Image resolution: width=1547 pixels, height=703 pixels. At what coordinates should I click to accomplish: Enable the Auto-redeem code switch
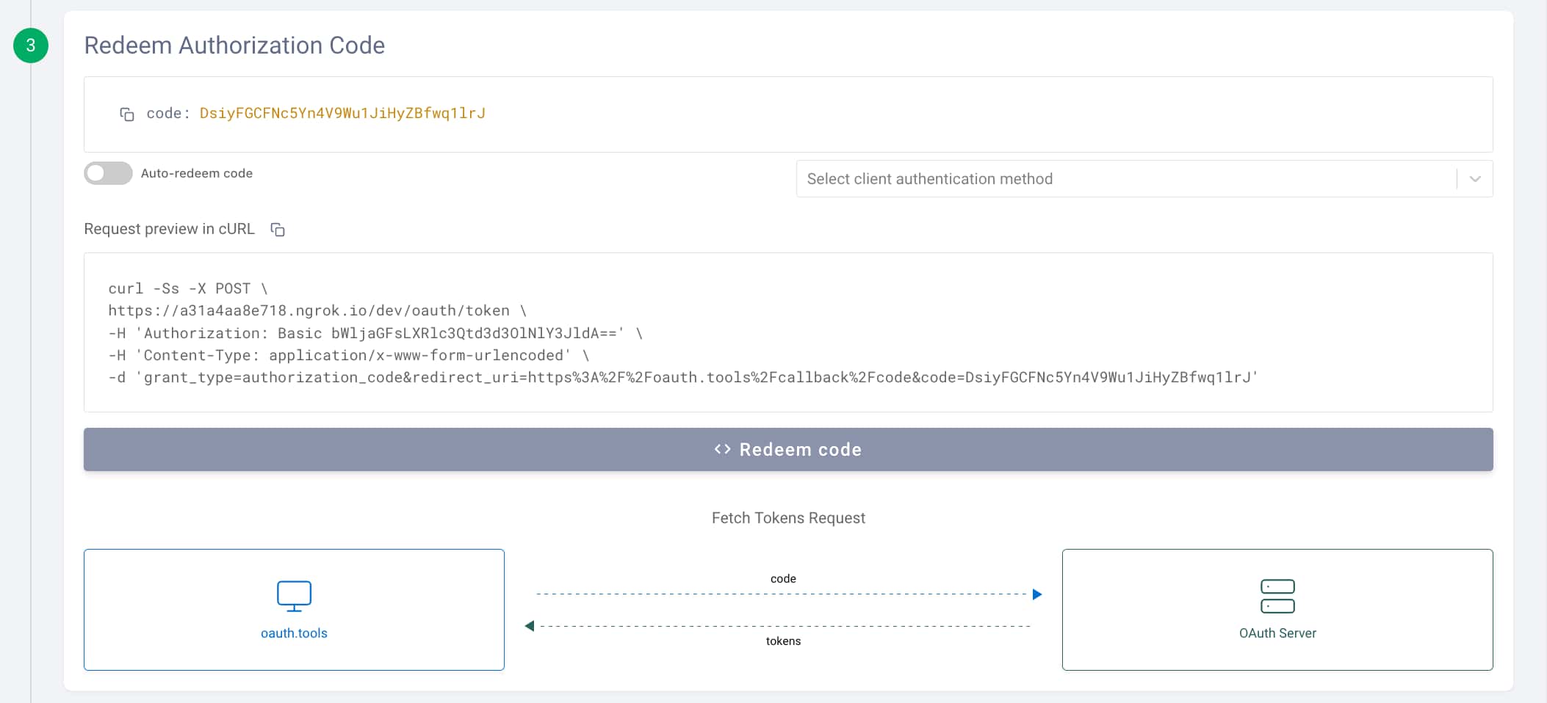point(108,173)
